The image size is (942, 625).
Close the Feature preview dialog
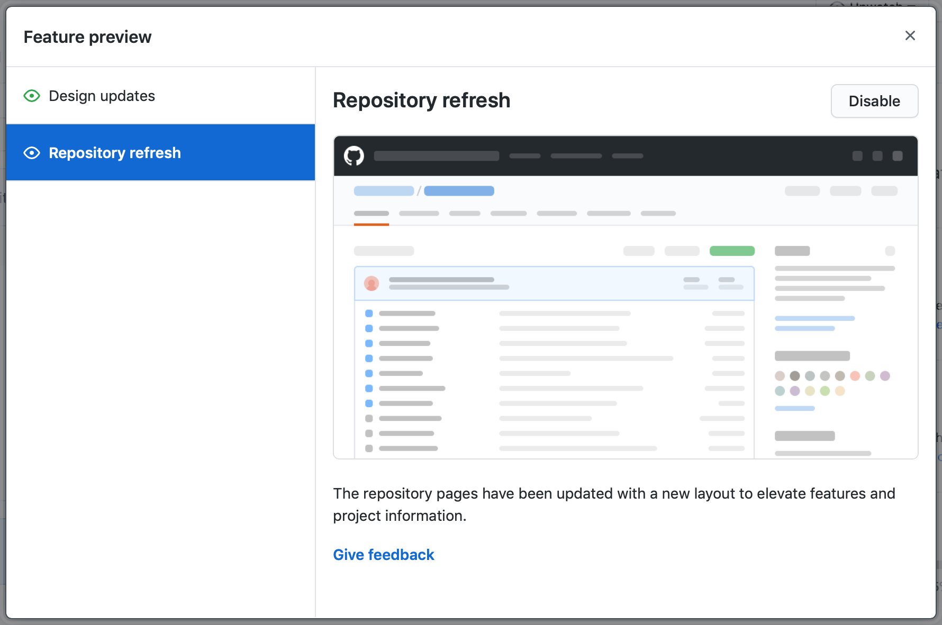coord(910,35)
